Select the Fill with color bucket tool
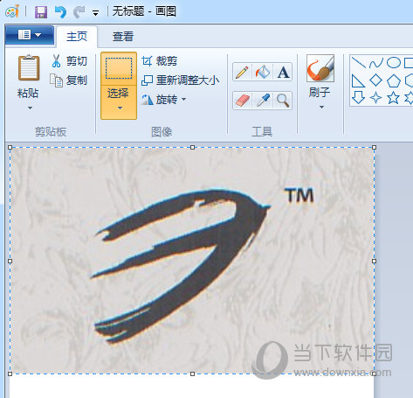The image size is (413, 398). (263, 72)
